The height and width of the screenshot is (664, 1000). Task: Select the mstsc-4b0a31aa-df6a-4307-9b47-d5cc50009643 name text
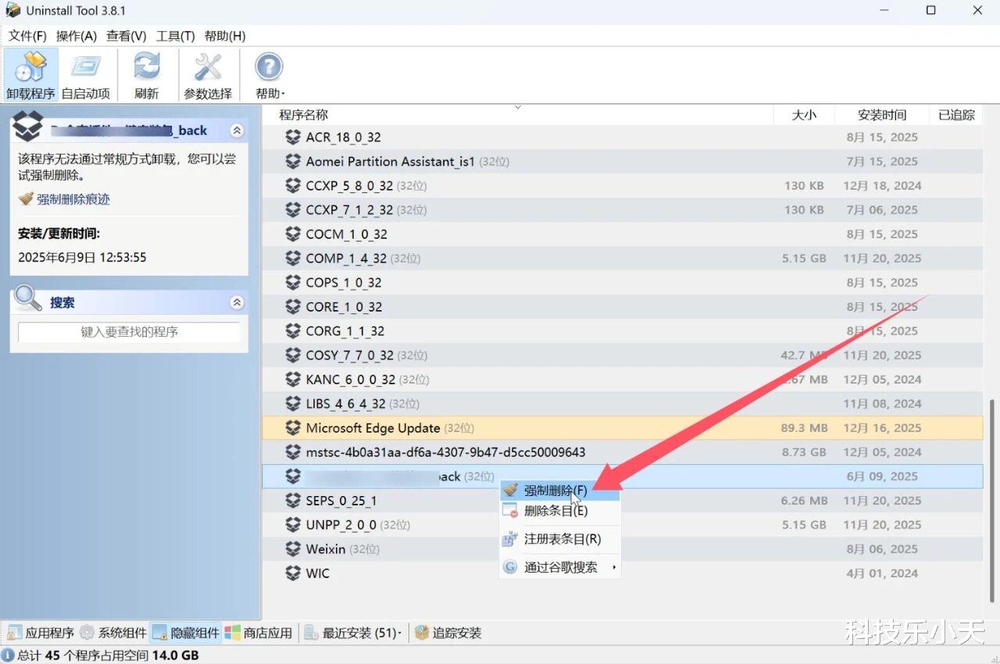coord(445,452)
